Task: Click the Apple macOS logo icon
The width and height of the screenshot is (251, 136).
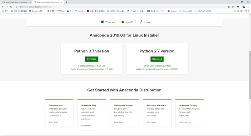Action: (x=122, y=22)
